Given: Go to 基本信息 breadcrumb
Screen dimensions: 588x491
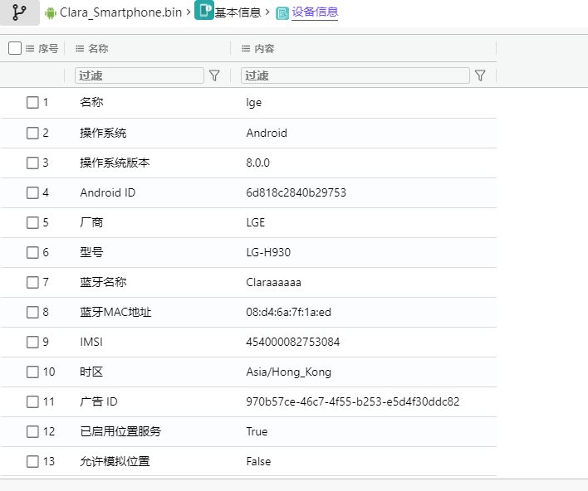Looking at the screenshot, I should pos(238,12).
